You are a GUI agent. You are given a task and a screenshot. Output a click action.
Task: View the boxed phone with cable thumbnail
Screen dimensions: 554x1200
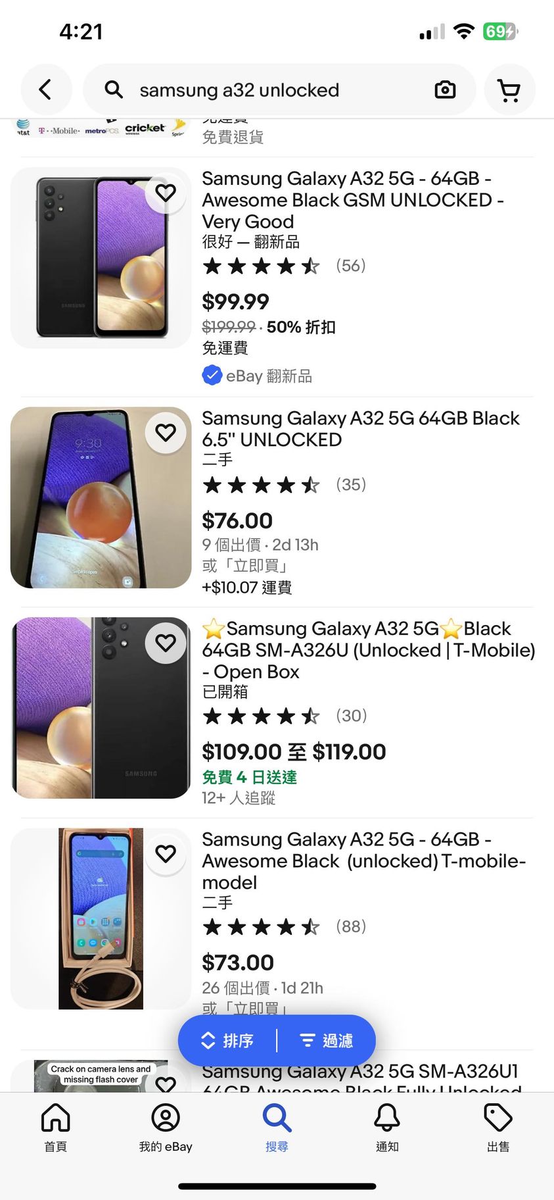[101, 918]
